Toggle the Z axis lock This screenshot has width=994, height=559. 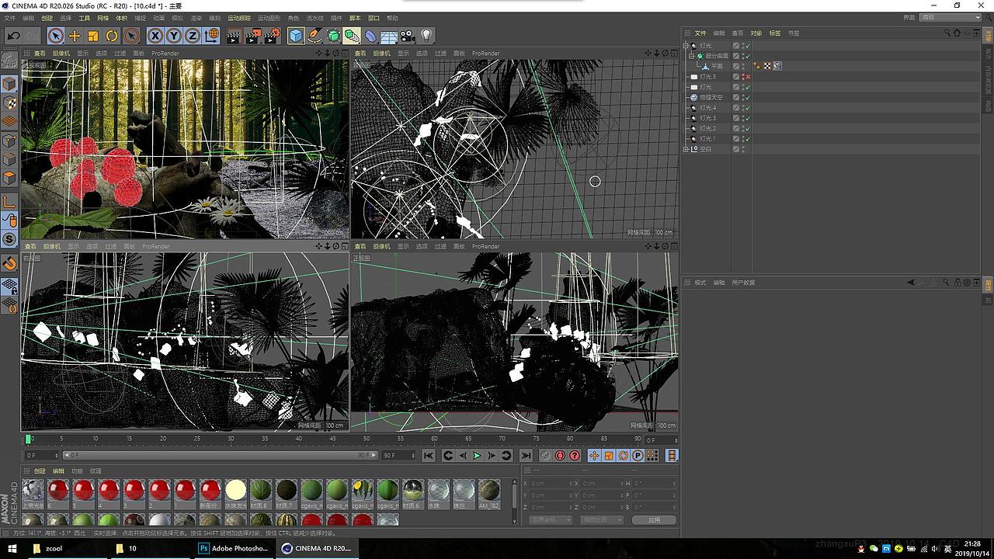coord(192,36)
